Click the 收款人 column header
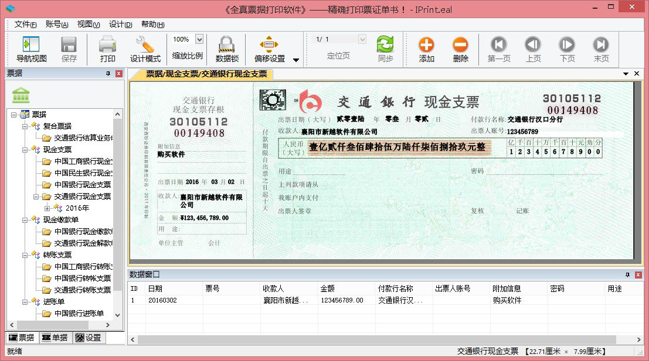The height and width of the screenshot is (361, 649). 289,288
